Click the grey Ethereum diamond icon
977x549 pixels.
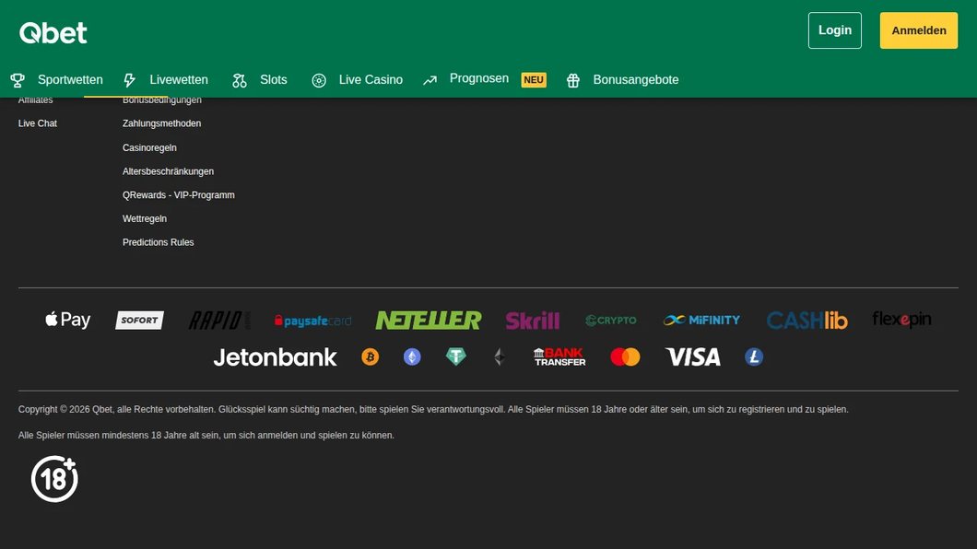pyautogui.click(x=499, y=356)
